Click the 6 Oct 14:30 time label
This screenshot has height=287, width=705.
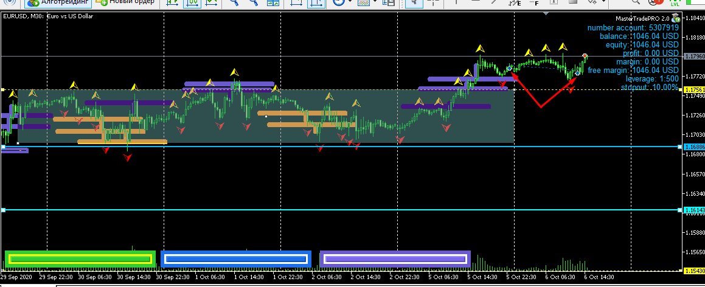click(599, 277)
